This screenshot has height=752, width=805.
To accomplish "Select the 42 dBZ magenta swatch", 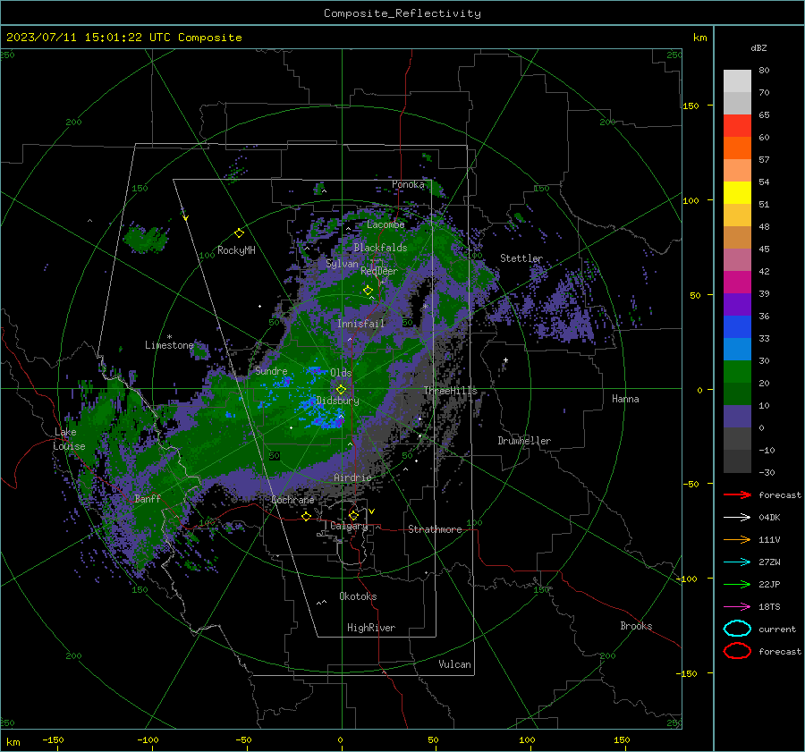I will [x=737, y=282].
